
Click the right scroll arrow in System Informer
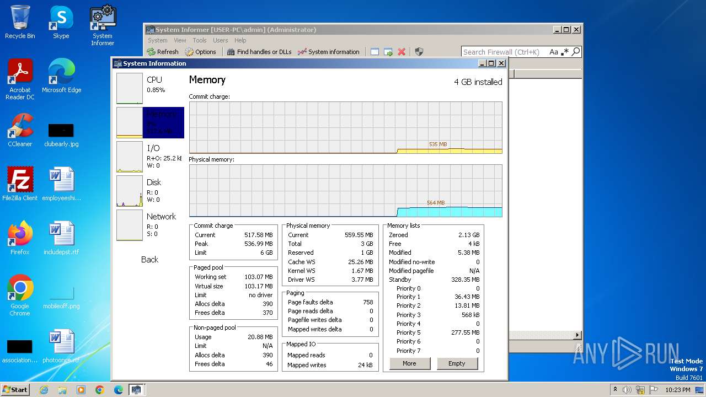[x=577, y=335]
